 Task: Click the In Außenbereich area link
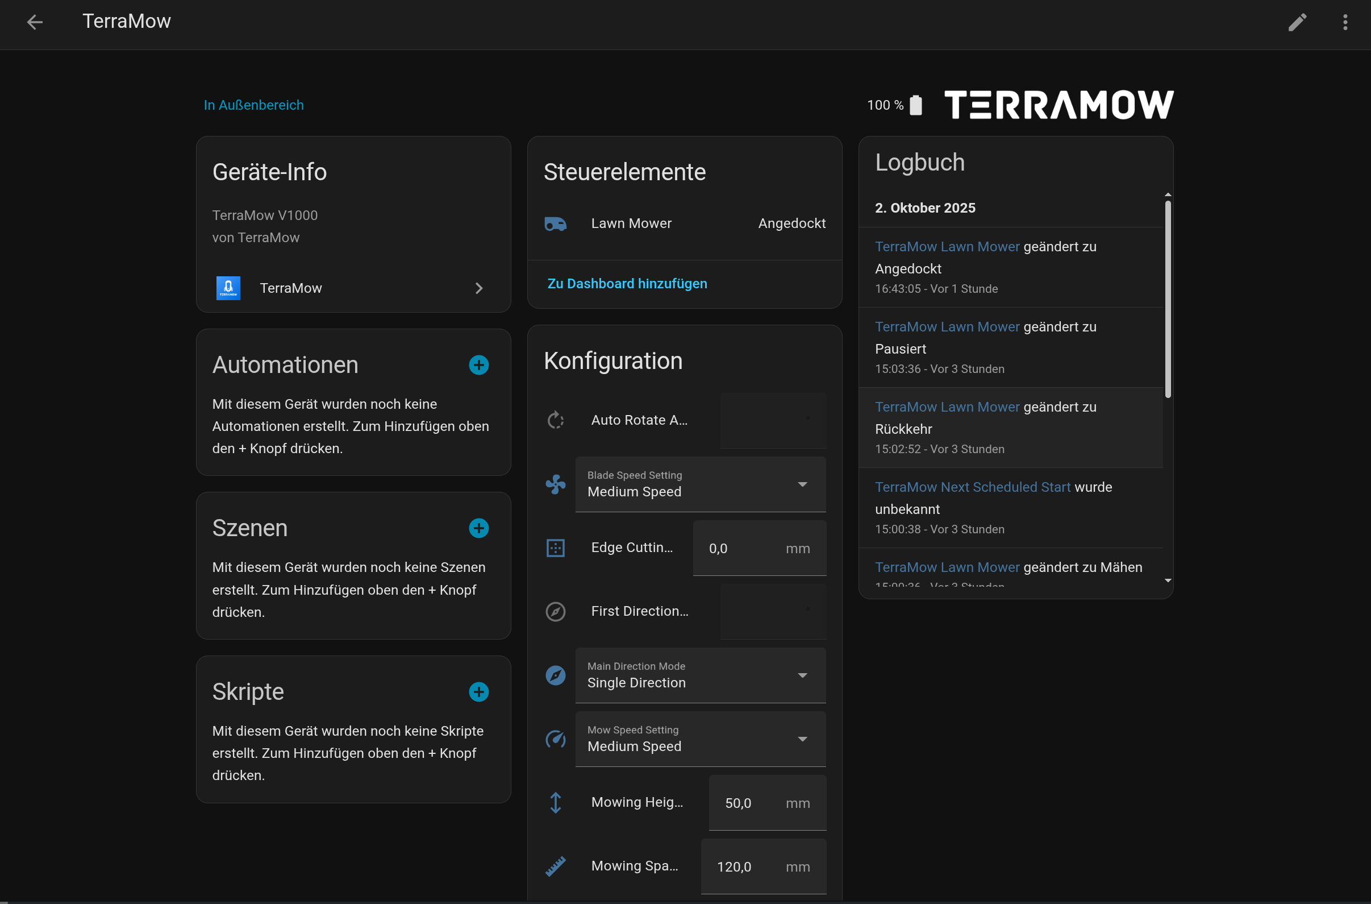tap(253, 105)
